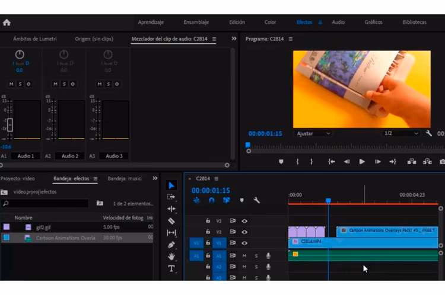The height and width of the screenshot is (295, 445).
Task: Mute the Audio 1 mixer channel
Action: point(11,84)
